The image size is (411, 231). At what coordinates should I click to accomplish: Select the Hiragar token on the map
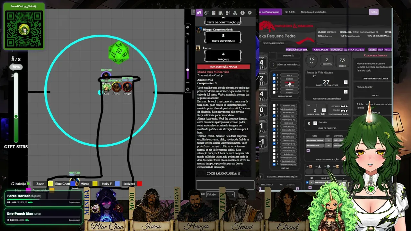coord(127,87)
